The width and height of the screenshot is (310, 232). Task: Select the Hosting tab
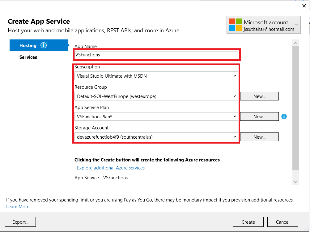(x=39, y=45)
